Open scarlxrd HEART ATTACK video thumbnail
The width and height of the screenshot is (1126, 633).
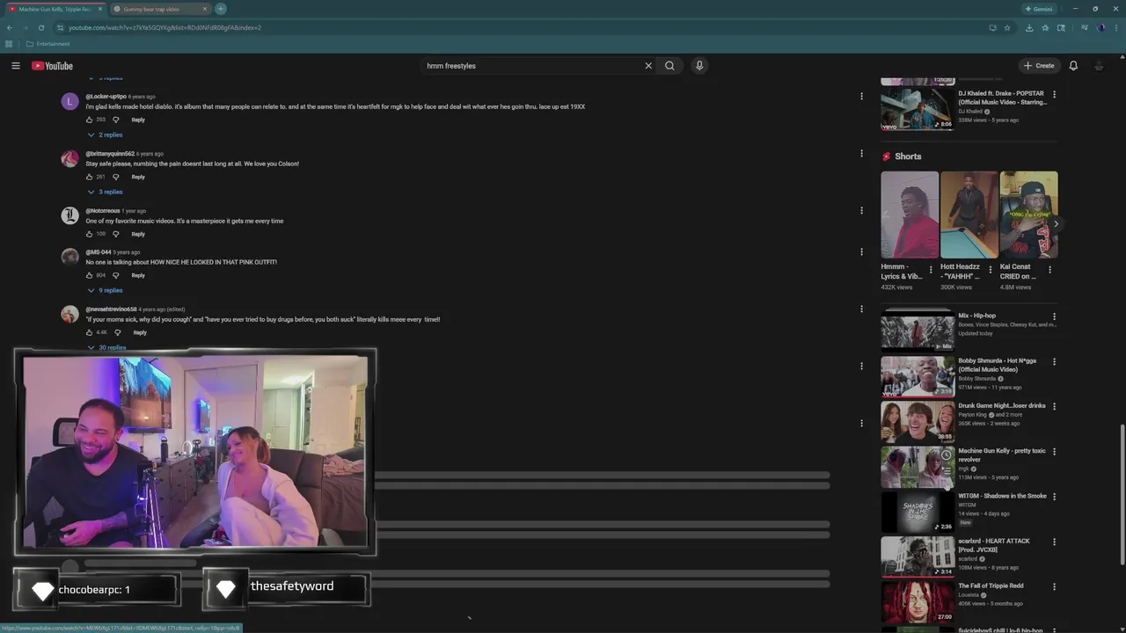918,557
